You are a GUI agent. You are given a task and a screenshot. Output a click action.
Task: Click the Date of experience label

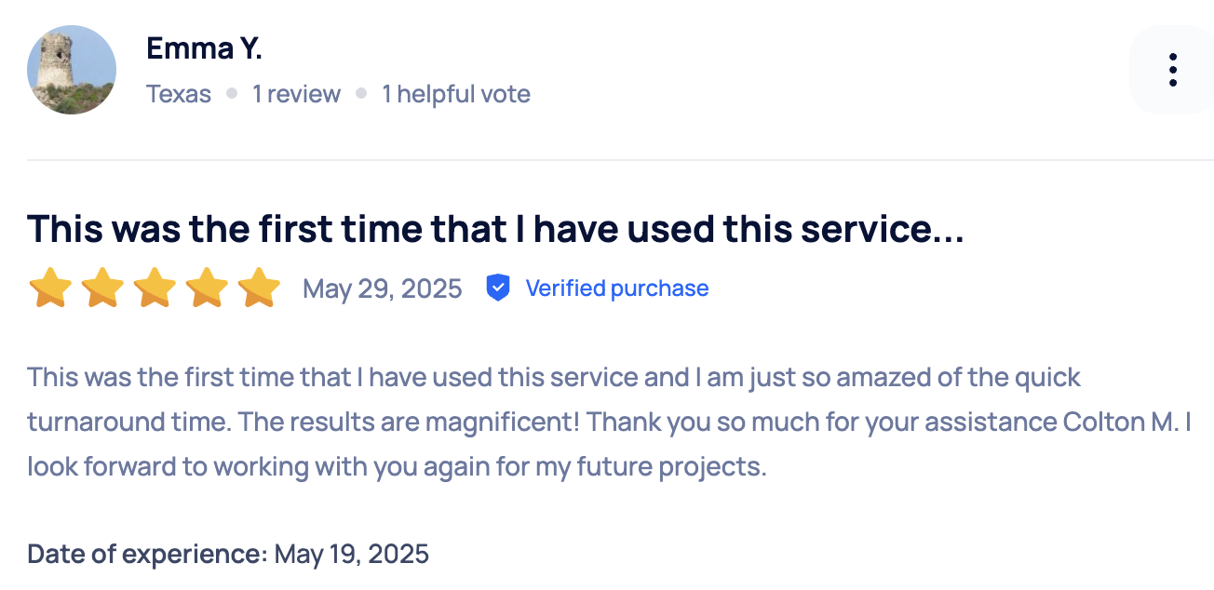click(147, 555)
